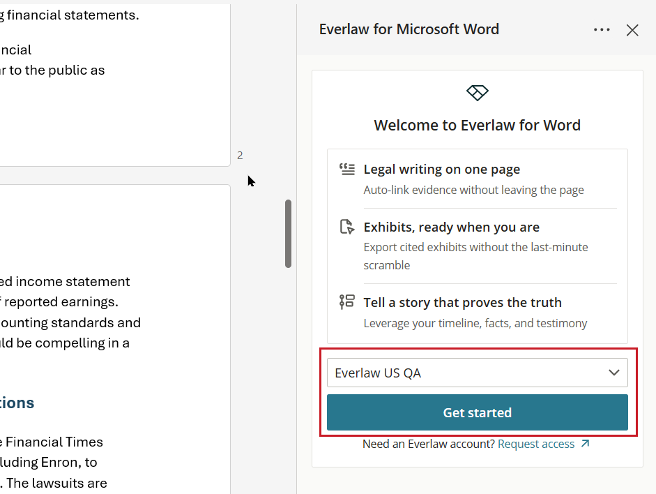Screen dimensions: 656x494
Task: Open the three-dot options menu in Everlaw pane
Action: coord(602,30)
